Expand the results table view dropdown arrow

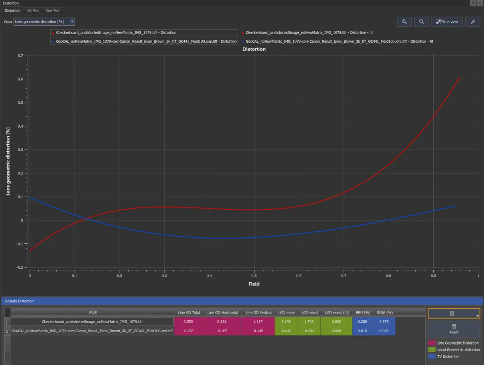(x=477, y=316)
